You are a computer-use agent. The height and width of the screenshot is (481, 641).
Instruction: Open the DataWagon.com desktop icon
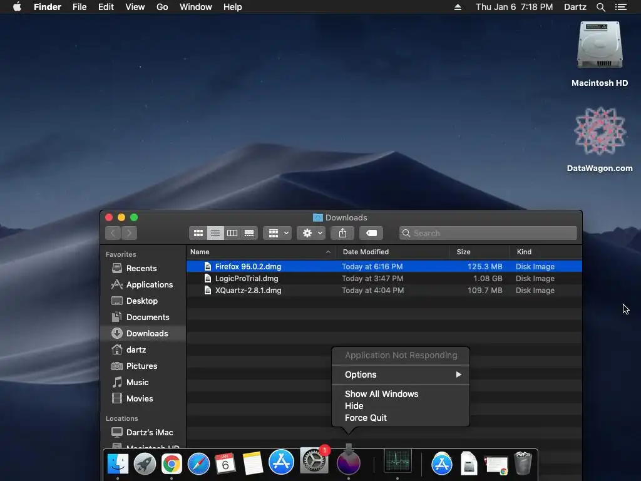[x=600, y=131]
